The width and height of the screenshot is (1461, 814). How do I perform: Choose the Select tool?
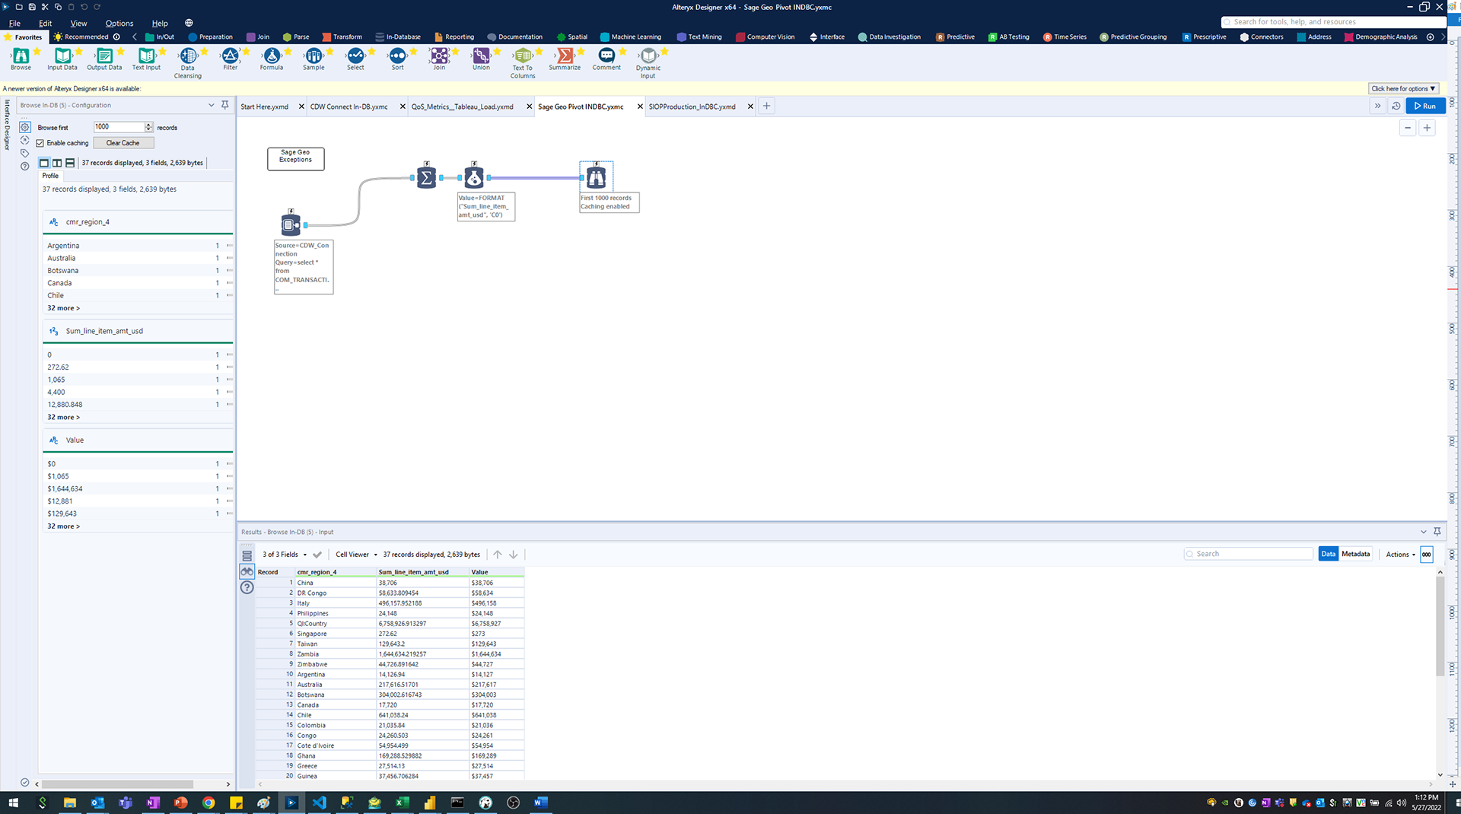pos(355,59)
